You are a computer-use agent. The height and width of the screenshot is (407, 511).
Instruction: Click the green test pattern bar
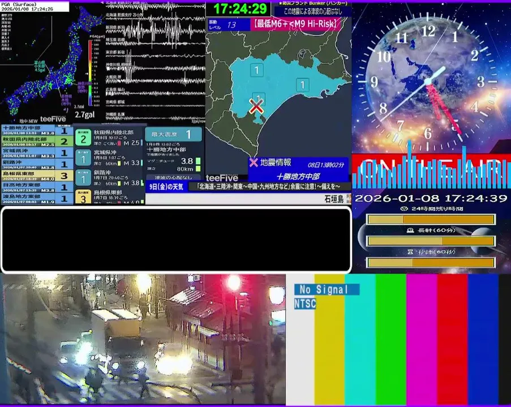[391, 339]
